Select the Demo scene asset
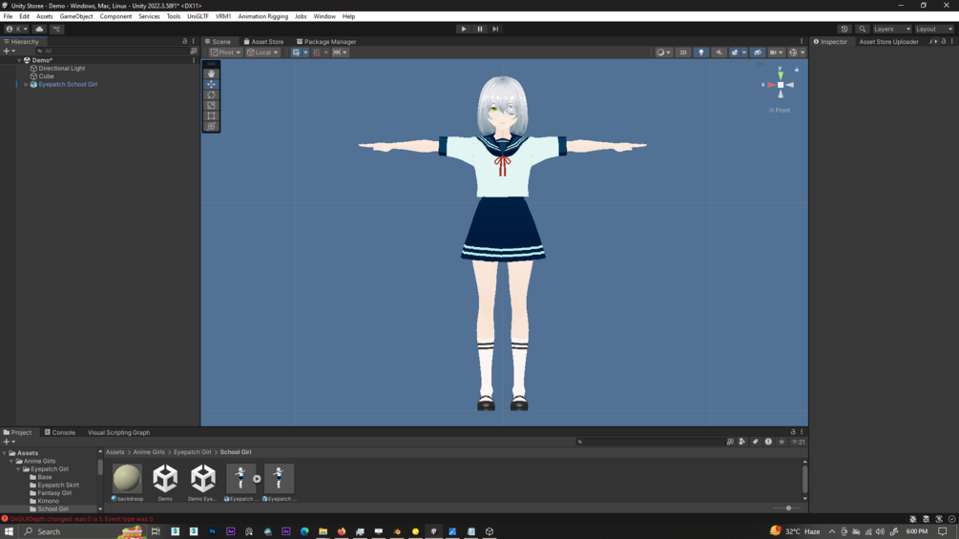The width and height of the screenshot is (959, 539). [165, 482]
